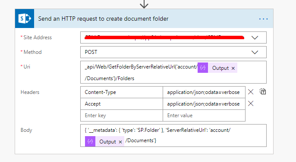The width and height of the screenshot is (296, 162).
Task: Click Accept's application/json;odata=verbose value
Action: [x=204, y=104]
